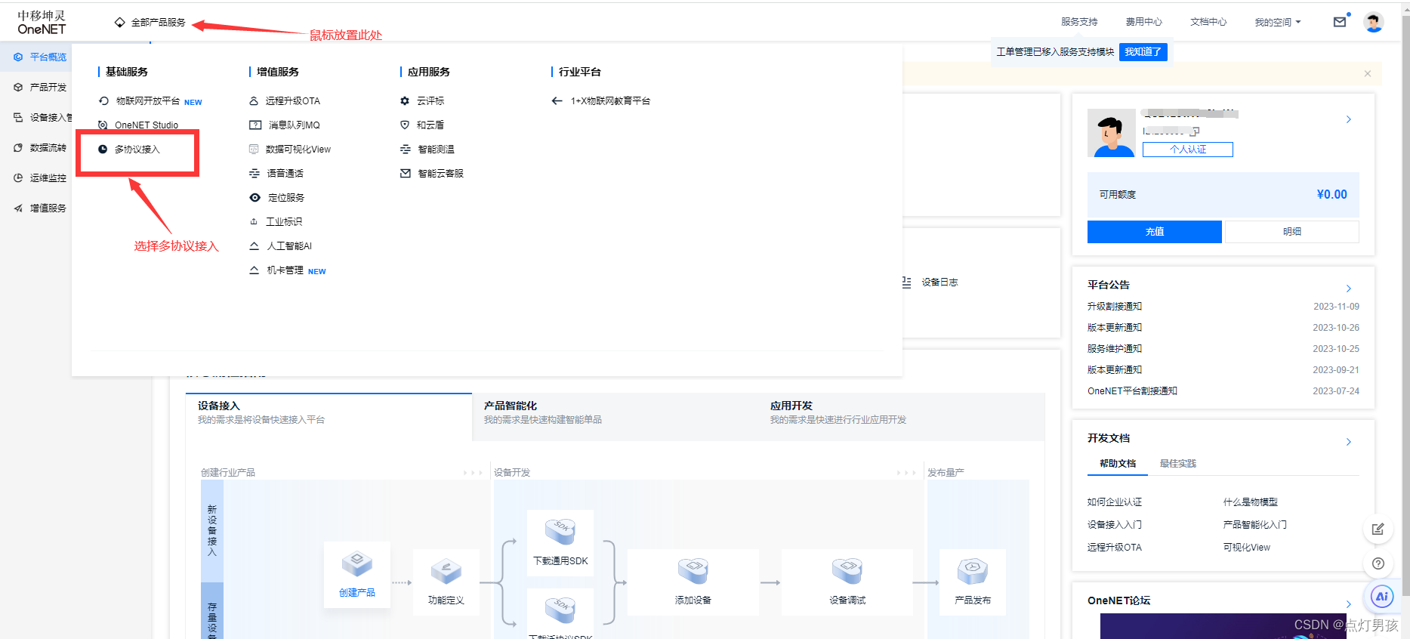Select 机卡管理 menu item
Screen dimensions: 1410x639
288,270
